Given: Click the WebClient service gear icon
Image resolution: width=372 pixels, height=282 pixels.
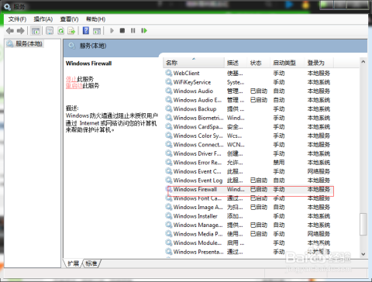Looking at the screenshot, I should pos(169,73).
